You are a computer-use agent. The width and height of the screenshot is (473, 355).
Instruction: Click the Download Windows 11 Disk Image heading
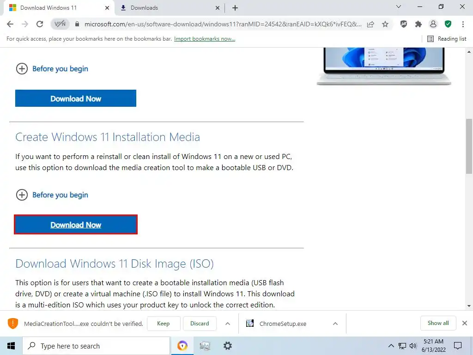click(x=115, y=263)
